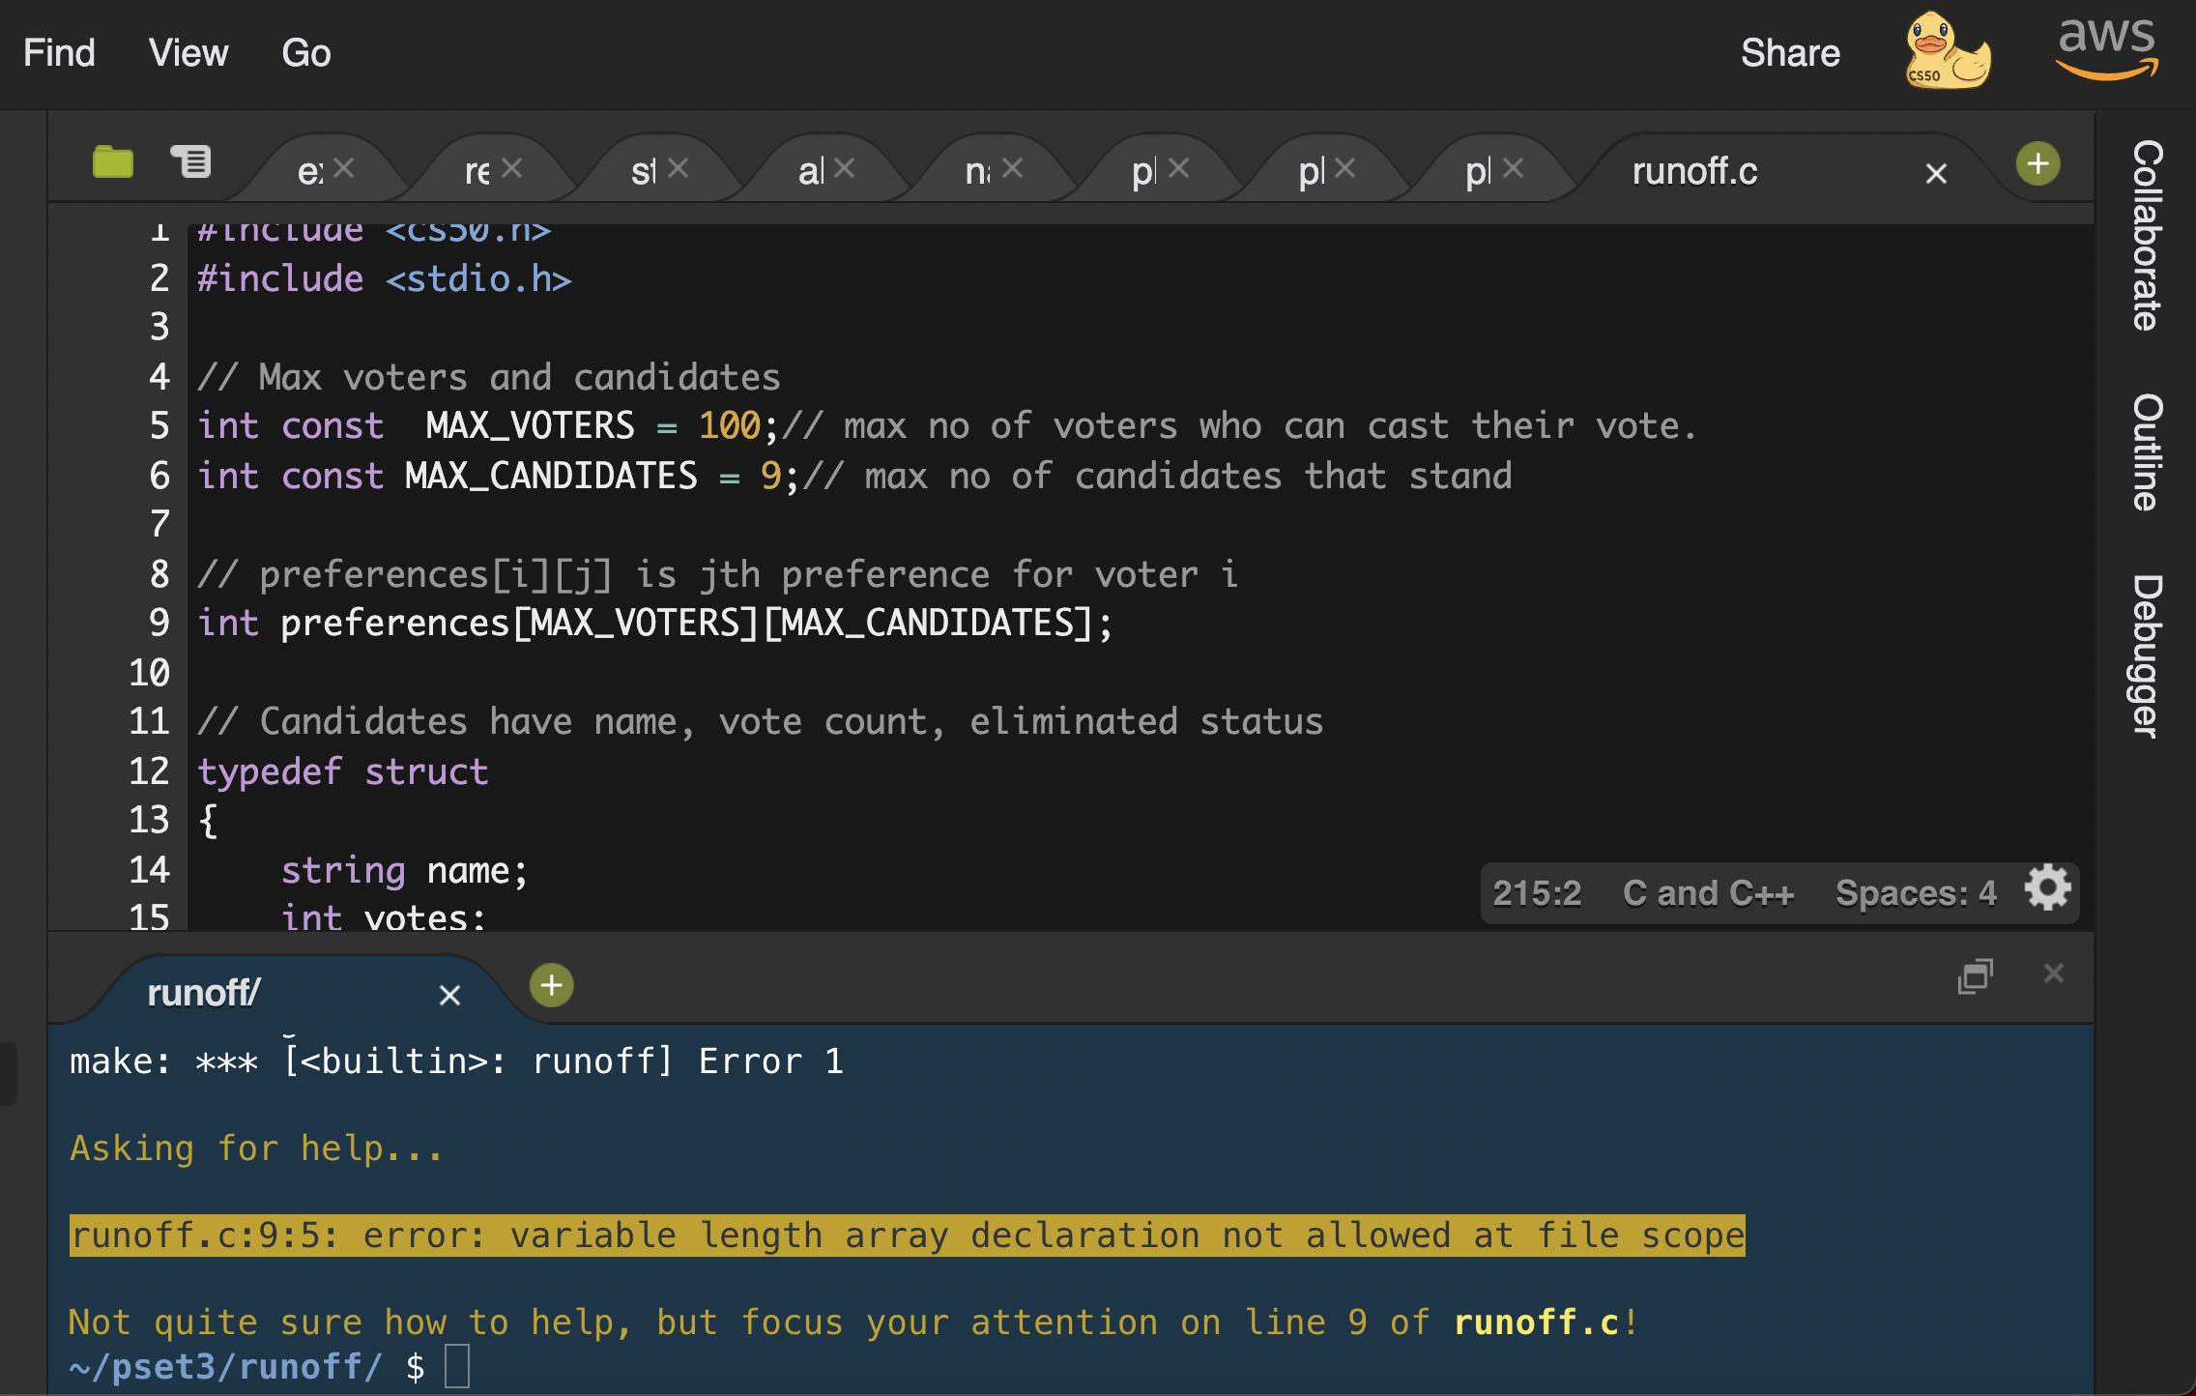Toggle the green folder file browser icon
Image resolution: width=2196 pixels, height=1396 pixels.
[x=113, y=161]
